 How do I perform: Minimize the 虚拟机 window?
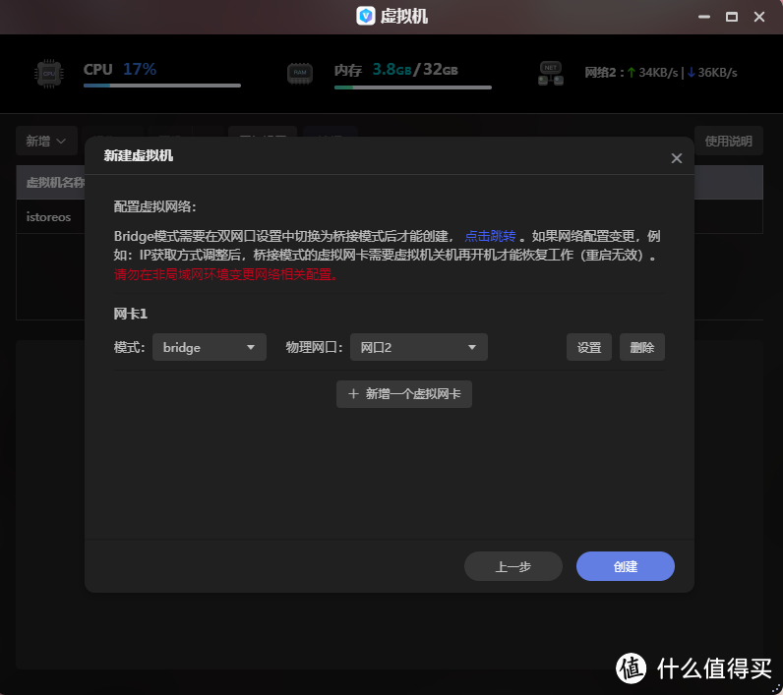pyautogui.click(x=704, y=17)
